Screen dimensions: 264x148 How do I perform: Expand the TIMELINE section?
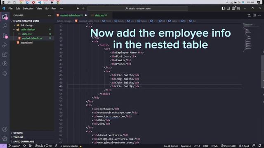pyautogui.click(x=18, y=137)
